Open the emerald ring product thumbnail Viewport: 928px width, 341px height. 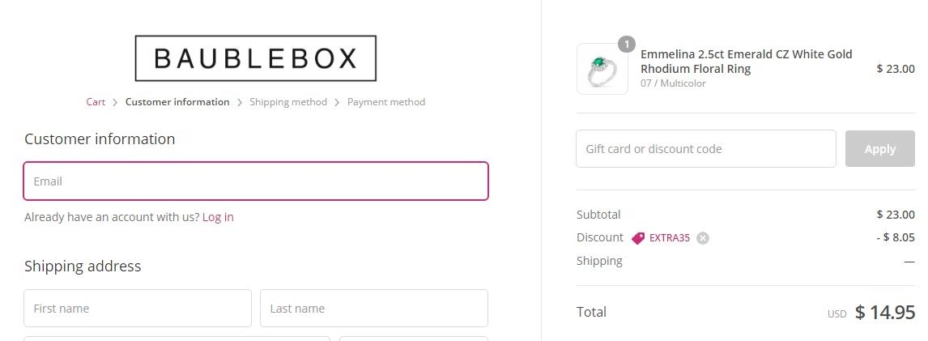[602, 69]
